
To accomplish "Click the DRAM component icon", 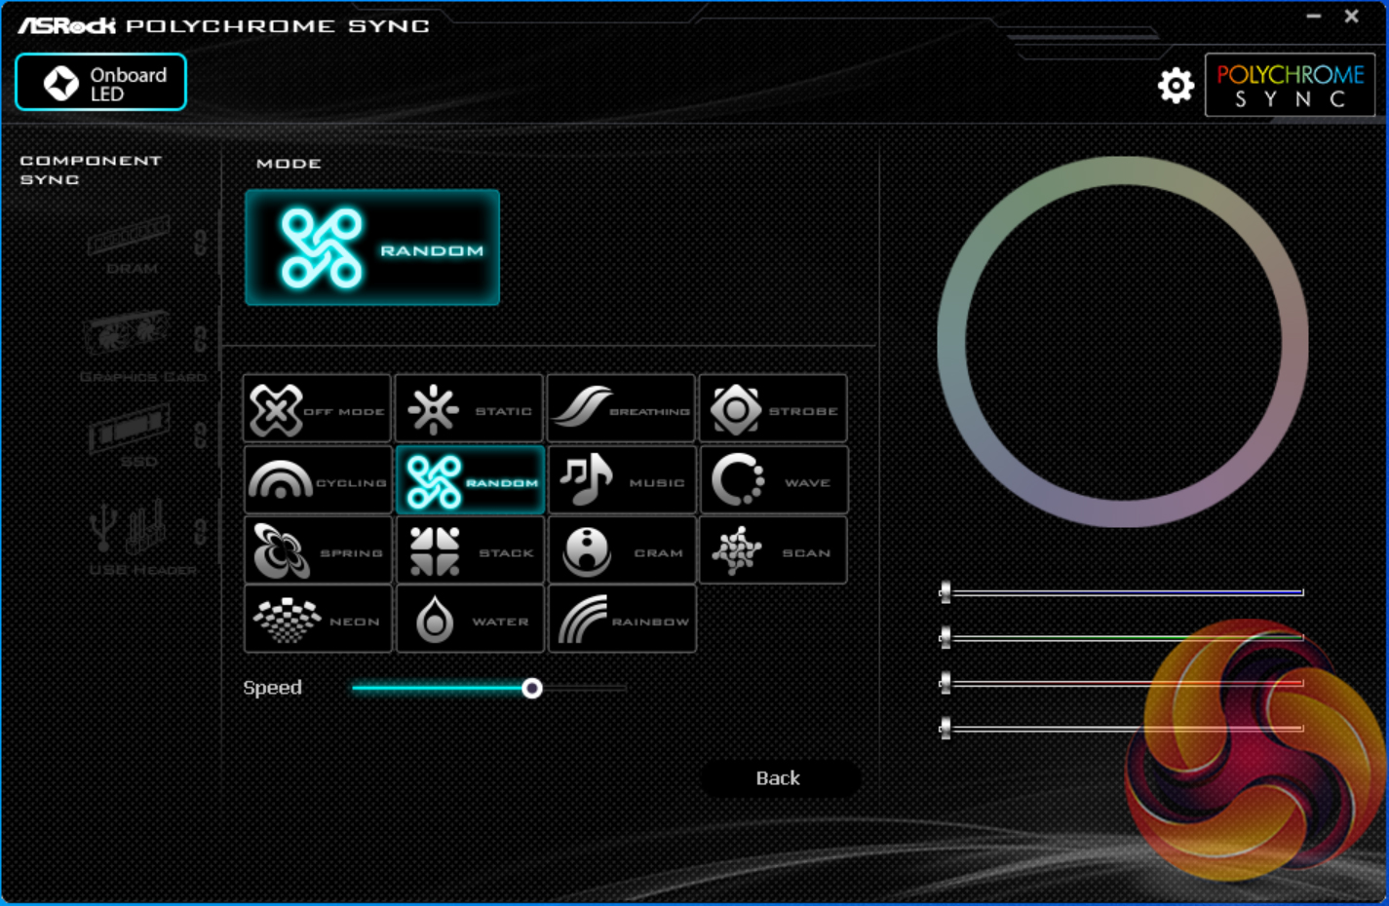I will tap(129, 237).
